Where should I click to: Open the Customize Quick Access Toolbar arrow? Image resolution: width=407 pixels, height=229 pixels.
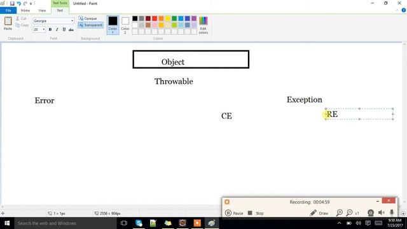pyautogui.click(x=31, y=4)
